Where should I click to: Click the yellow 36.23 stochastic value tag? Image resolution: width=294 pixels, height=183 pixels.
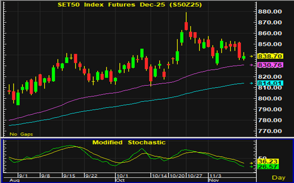coord(268,162)
